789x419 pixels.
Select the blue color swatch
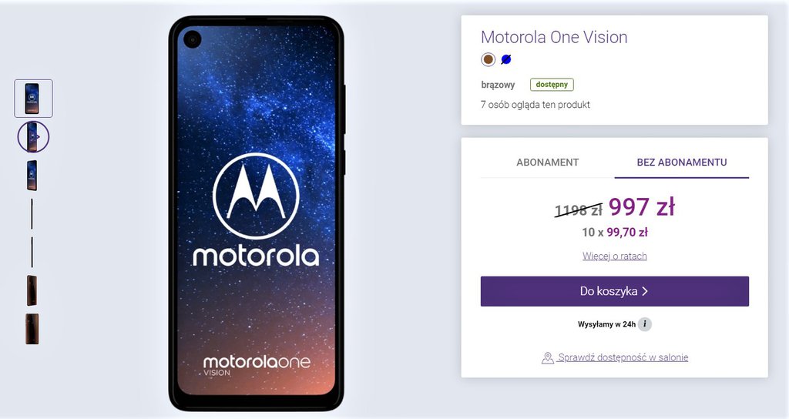tap(506, 59)
